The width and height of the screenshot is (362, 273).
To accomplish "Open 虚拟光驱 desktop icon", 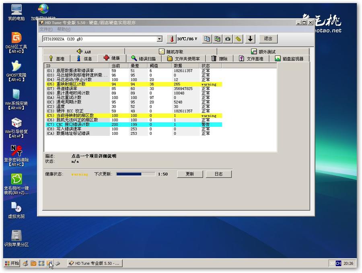I will click(x=16, y=210).
